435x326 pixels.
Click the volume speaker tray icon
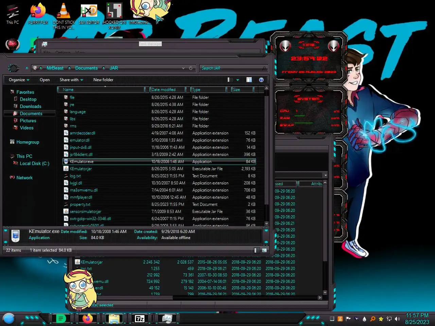pyautogui.click(x=397, y=319)
